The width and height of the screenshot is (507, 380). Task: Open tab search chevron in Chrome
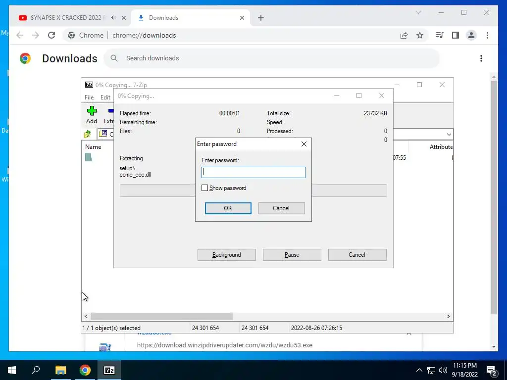pos(418,12)
